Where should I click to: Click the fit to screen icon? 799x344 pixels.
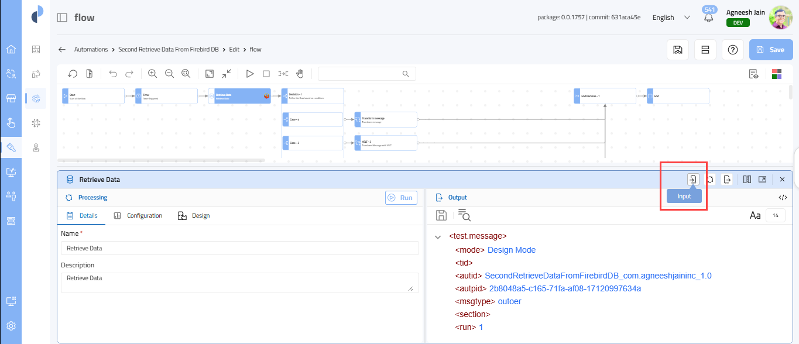coord(210,74)
